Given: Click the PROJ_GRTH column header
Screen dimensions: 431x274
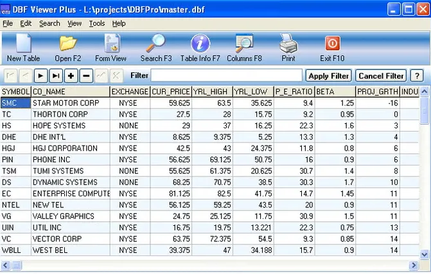Looking at the screenshot, I should [378, 91].
